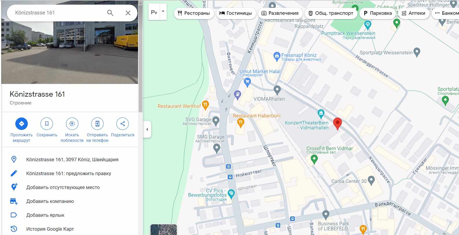The width and height of the screenshot is (459, 235).
Task: Open История Google Карт
Action: tap(50, 229)
